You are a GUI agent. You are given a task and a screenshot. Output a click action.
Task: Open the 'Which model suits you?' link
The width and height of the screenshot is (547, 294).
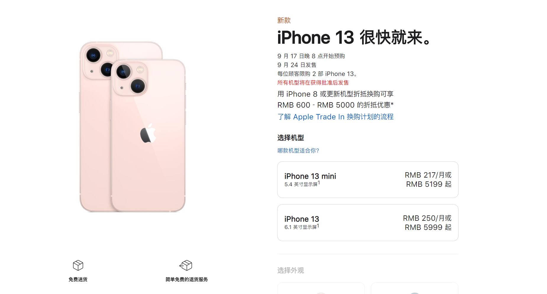point(298,151)
